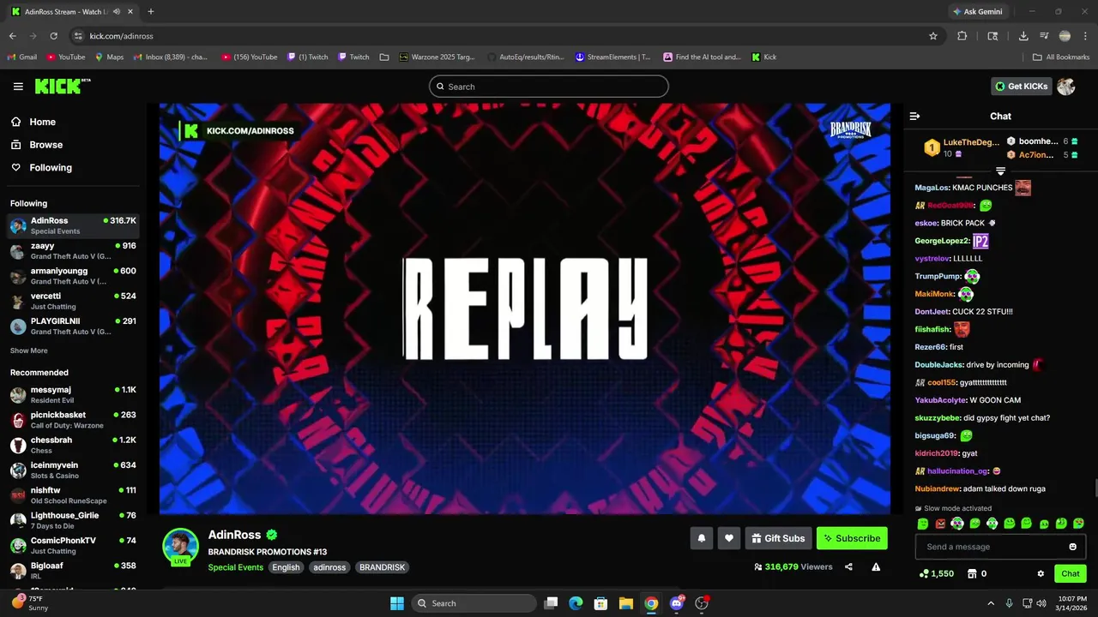Click Ask Gemini button in Chrome
This screenshot has width=1098, height=617.
tap(977, 12)
